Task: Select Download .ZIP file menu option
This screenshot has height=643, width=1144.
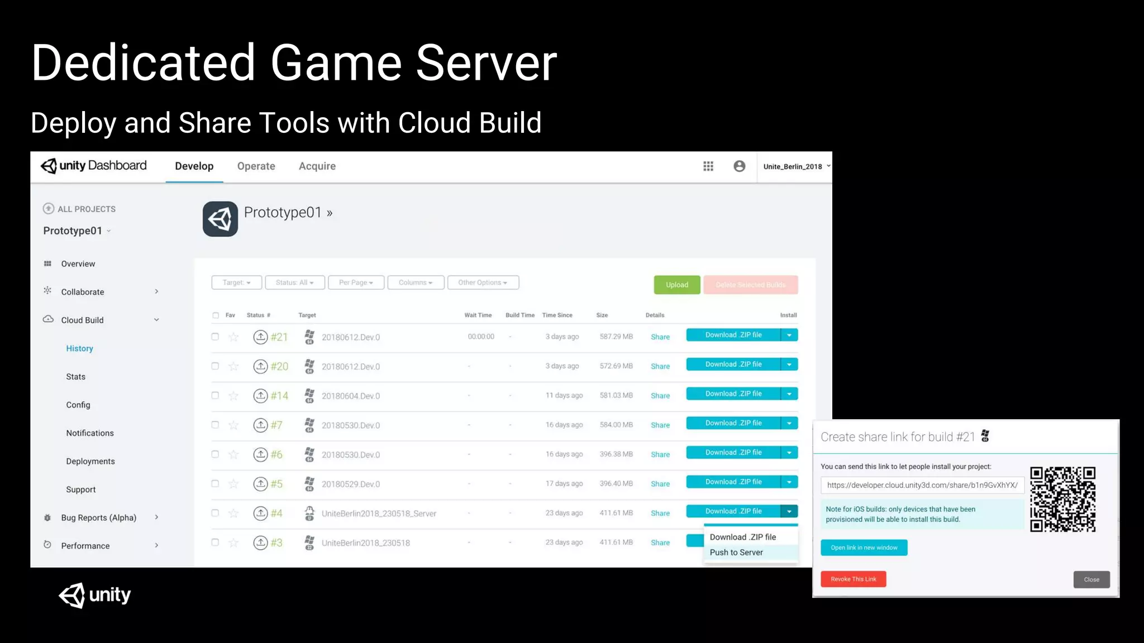Action: pos(751,537)
